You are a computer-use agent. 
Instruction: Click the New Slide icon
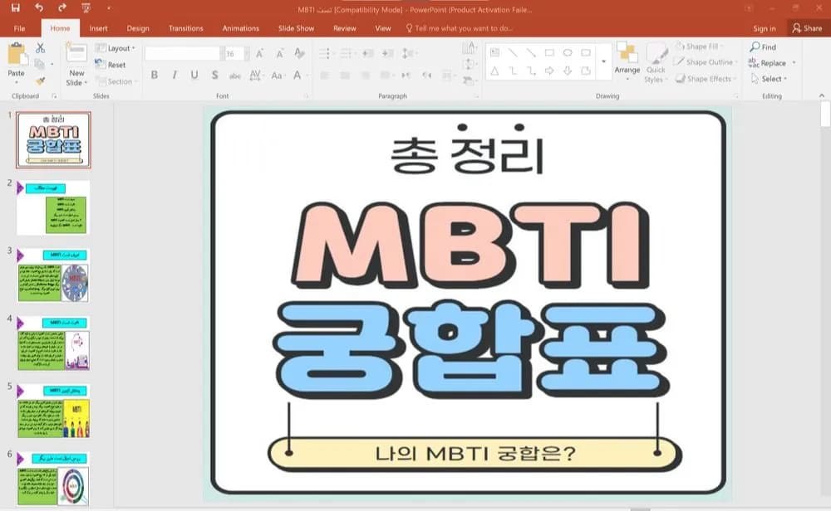(76, 53)
